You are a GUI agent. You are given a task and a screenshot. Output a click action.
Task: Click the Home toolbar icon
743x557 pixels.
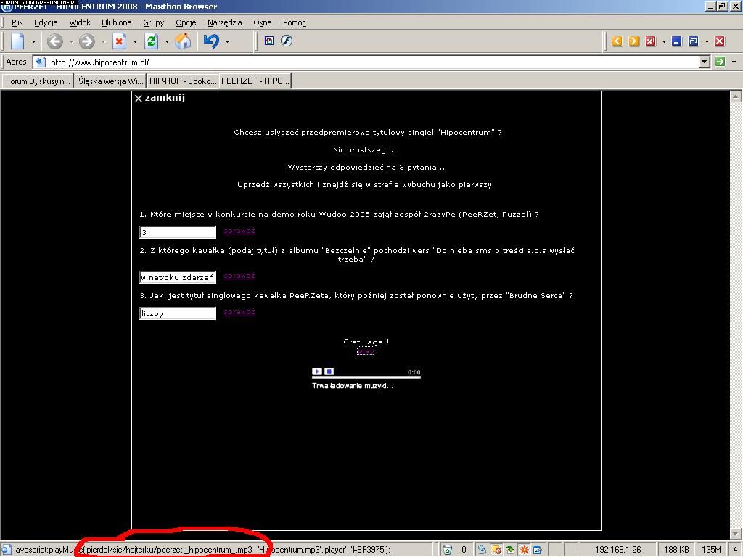(184, 41)
